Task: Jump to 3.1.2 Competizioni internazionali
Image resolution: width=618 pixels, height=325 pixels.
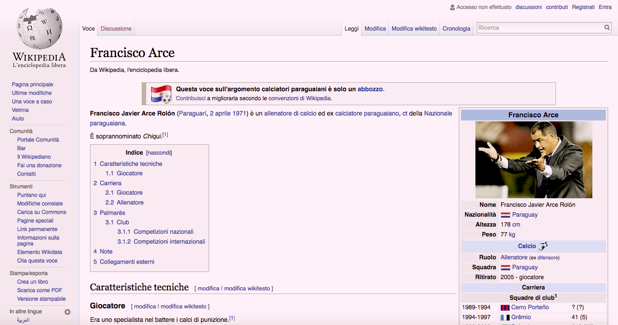Action: point(161,242)
